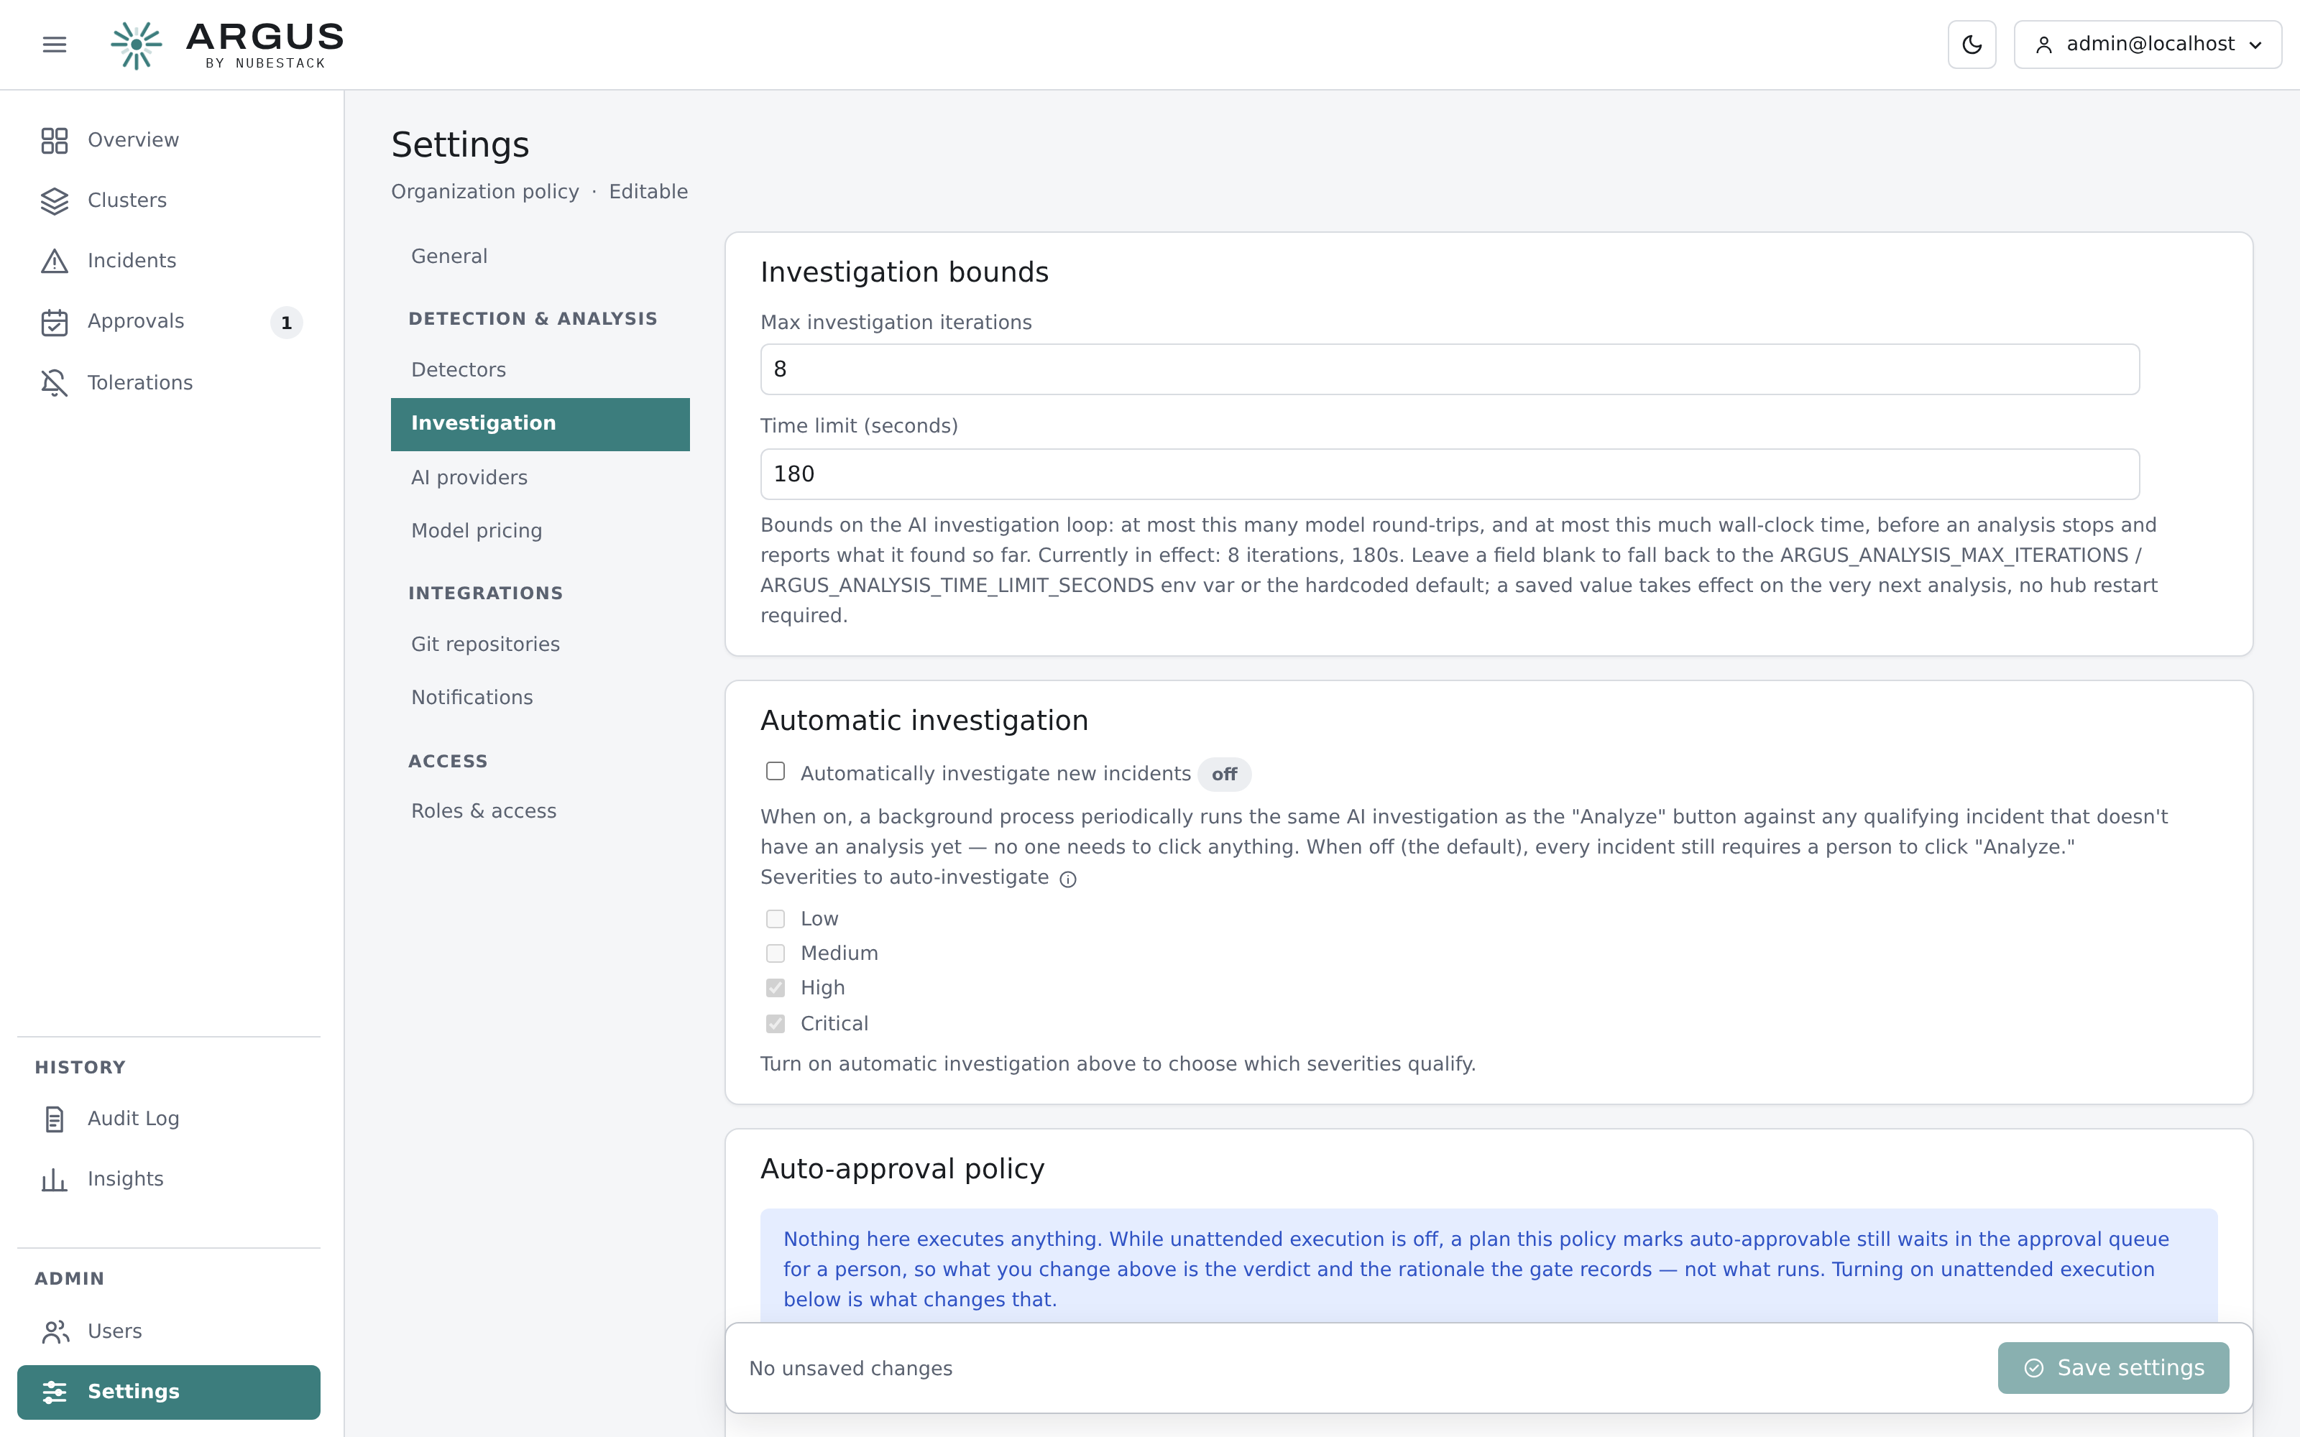This screenshot has height=1437, width=2300.
Task: Click the Investigation bounds heading
Action: click(x=904, y=273)
